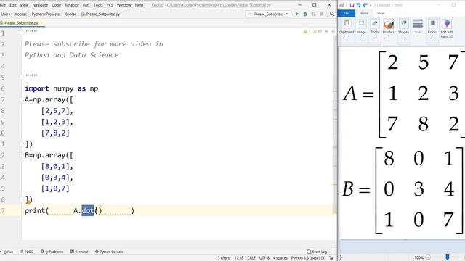Click the UTF-8 encoding in status bar
The width and height of the screenshot is (465, 261).
264,258
